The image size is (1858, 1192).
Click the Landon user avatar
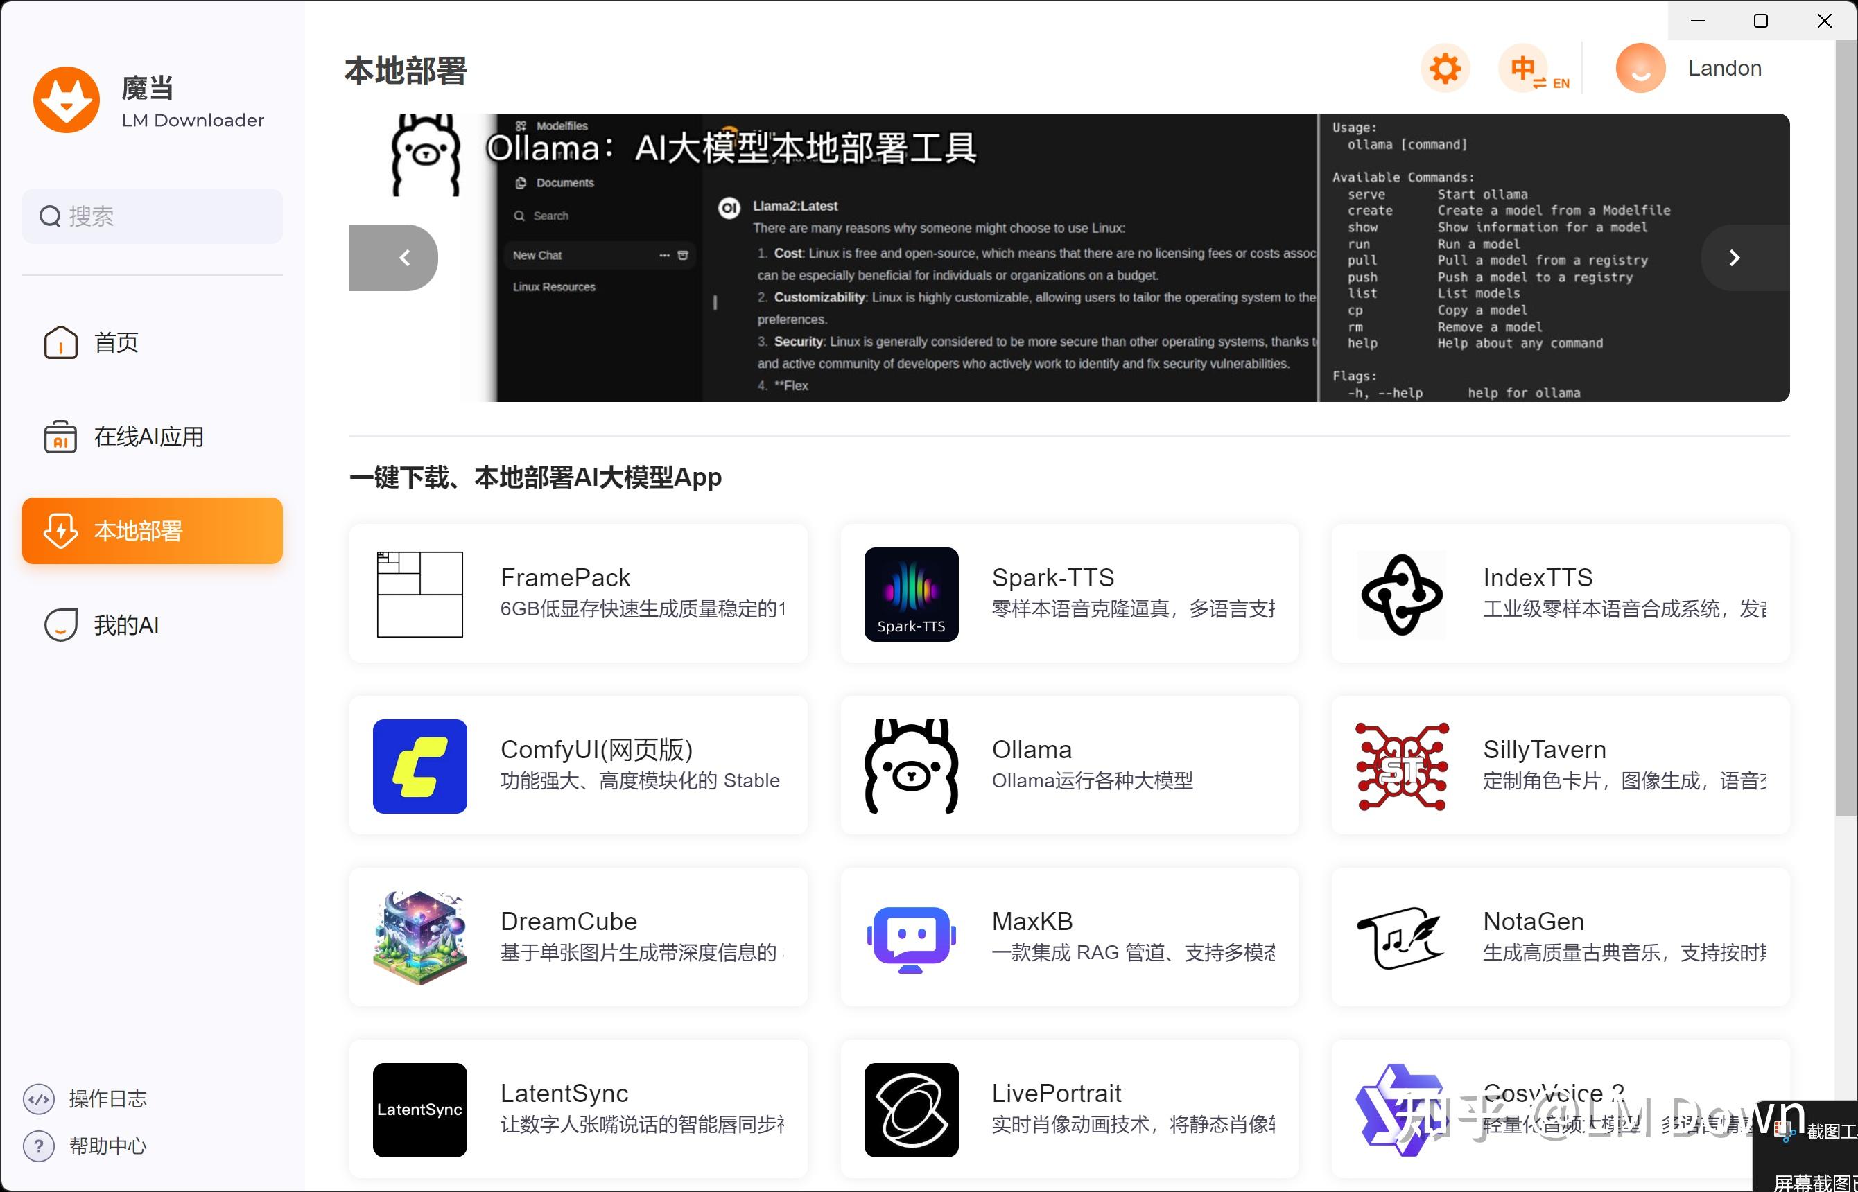point(1640,67)
